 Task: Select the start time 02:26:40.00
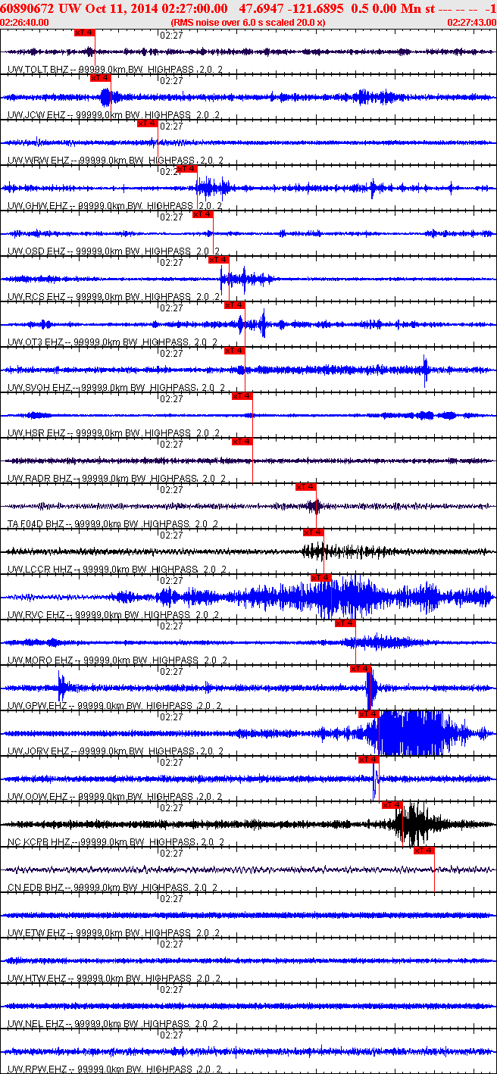click(x=24, y=22)
